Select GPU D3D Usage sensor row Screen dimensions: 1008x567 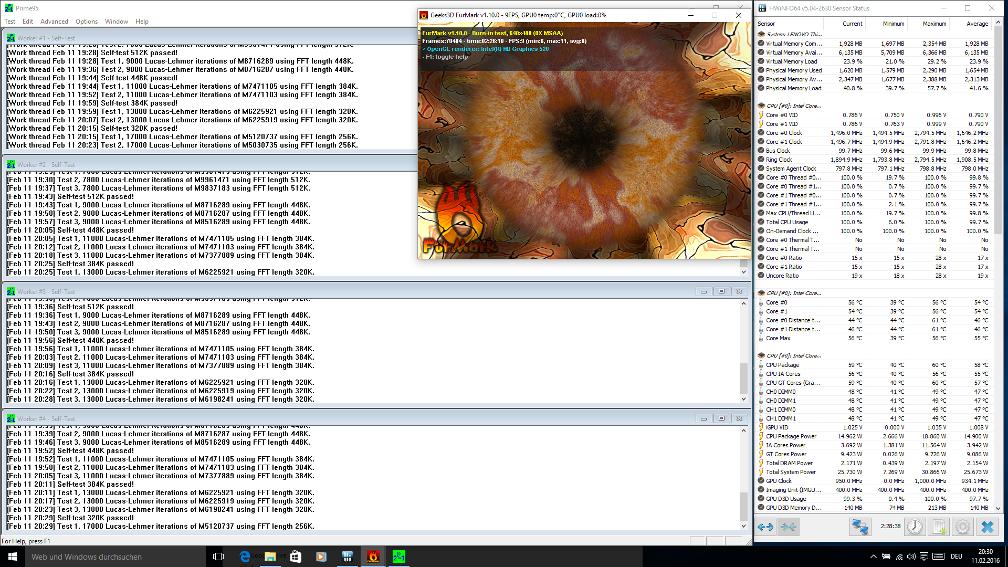(874, 499)
